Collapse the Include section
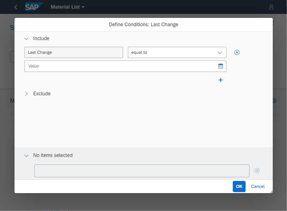 [x=26, y=38]
